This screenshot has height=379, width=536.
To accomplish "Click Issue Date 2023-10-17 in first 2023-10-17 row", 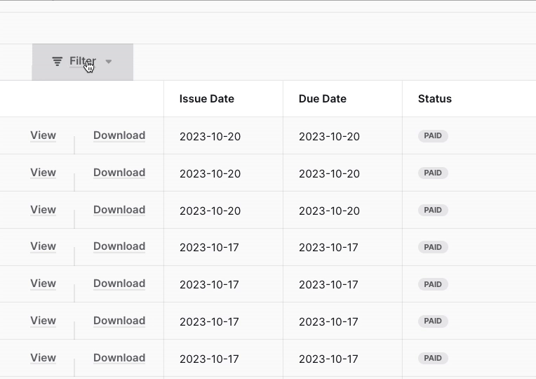I will (209, 247).
